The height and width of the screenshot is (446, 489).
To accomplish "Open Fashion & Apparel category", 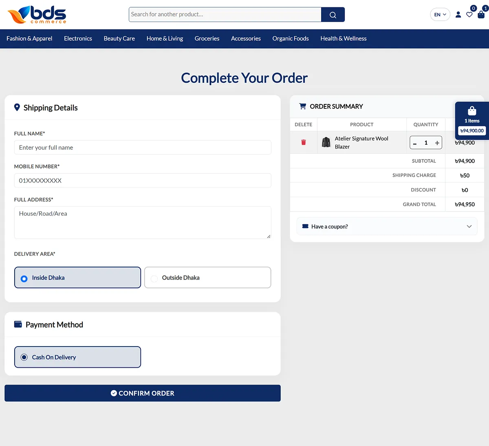I will 29,38.
